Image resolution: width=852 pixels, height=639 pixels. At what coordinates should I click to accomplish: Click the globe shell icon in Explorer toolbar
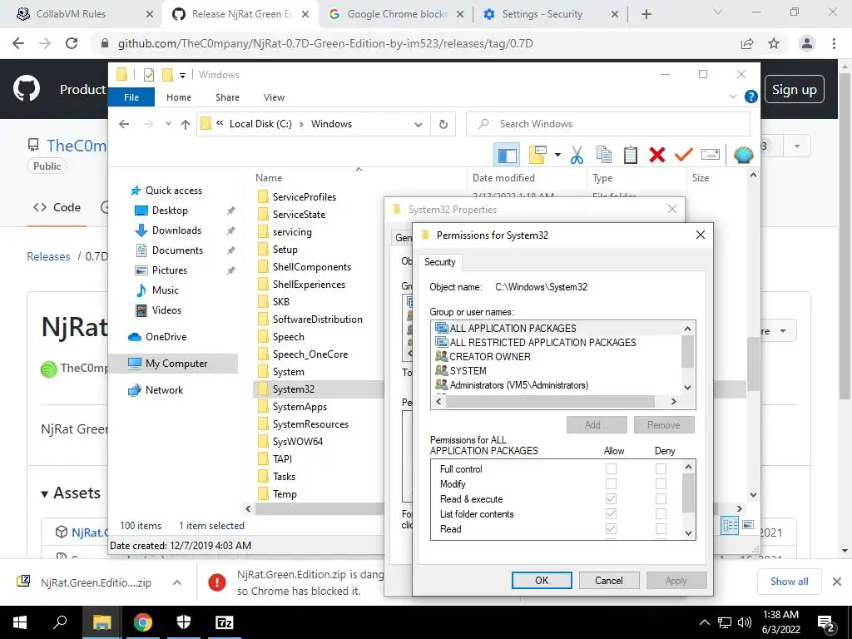coord(743,156)
